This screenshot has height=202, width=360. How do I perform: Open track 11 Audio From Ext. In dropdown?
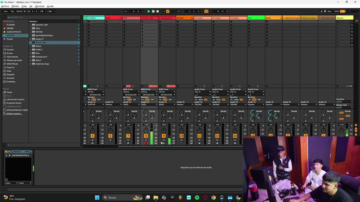tap(202, 92)
